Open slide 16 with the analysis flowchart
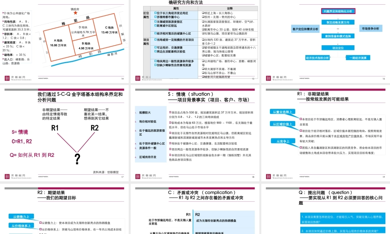 pos(326,41)
